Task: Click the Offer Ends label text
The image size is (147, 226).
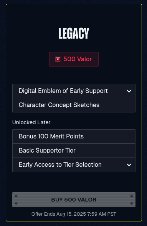Action: point(43,214)
